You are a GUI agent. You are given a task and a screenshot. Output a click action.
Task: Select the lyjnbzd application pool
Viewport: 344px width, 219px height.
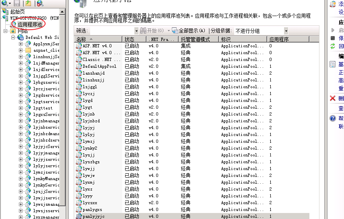(192, 121)
